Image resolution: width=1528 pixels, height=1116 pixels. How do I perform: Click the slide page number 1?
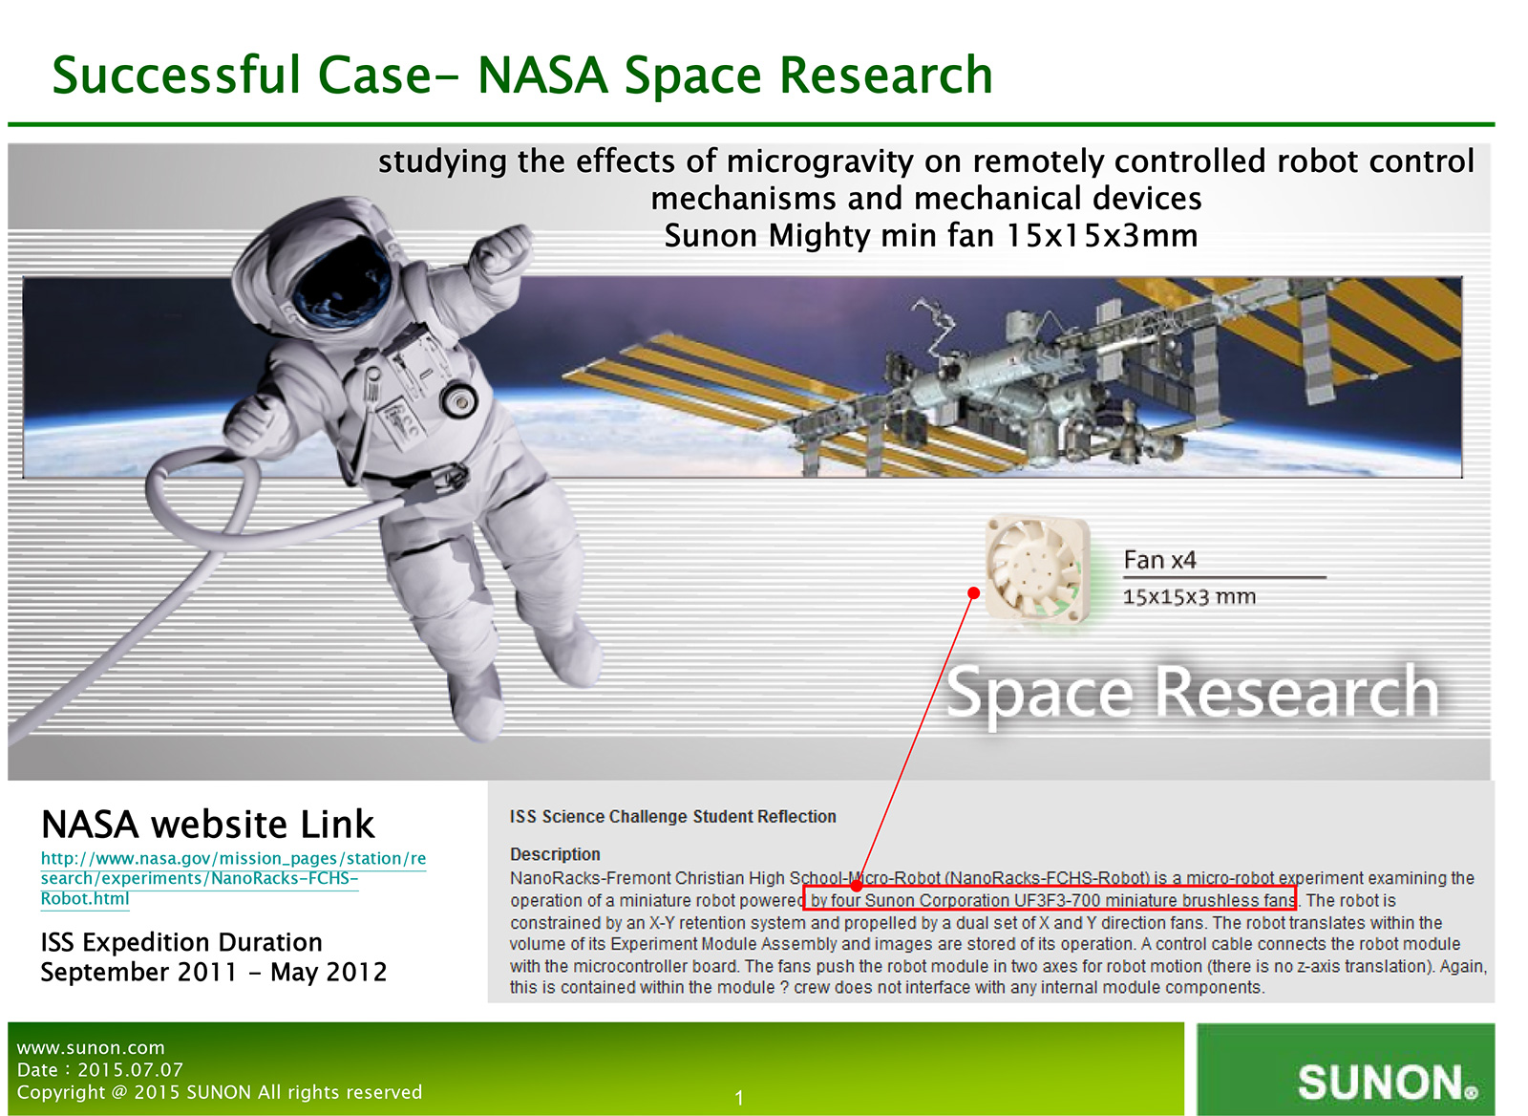click(x=739, y=1098)
